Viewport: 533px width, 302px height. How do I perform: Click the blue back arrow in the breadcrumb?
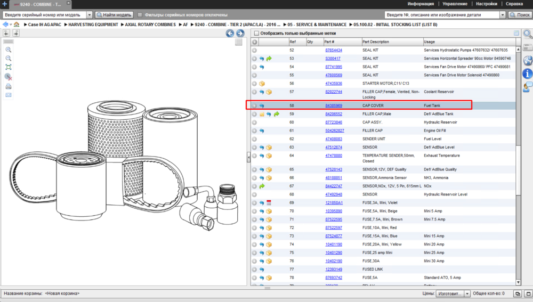pyautogui.click(x=5, y=25)
